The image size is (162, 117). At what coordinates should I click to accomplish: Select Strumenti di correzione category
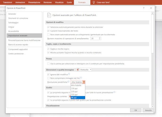coord(24,18)
